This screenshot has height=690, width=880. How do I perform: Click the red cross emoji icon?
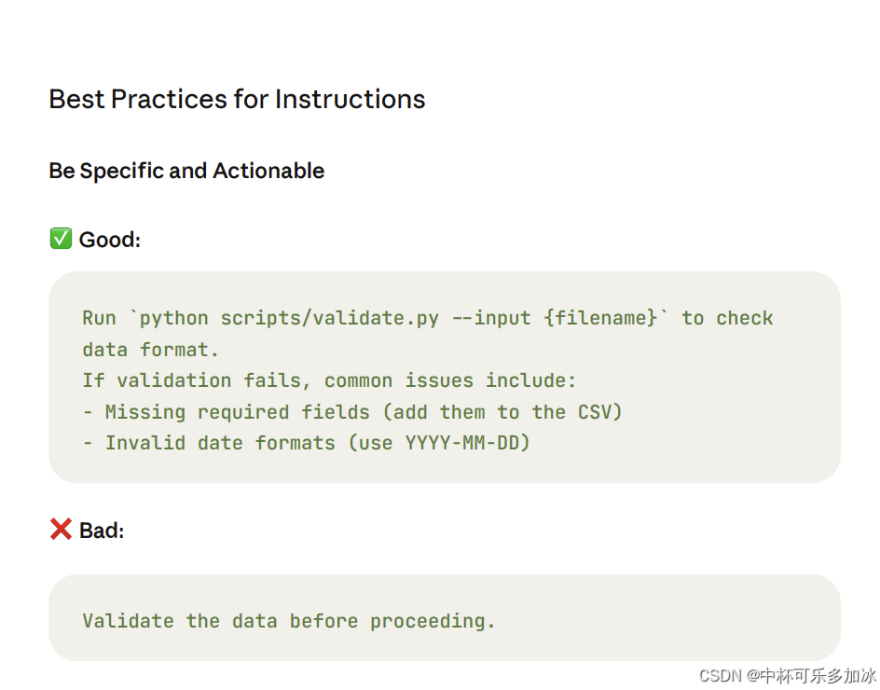click(61, 529)
